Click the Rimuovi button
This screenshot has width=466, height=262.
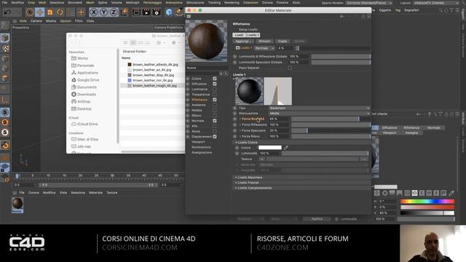[x=264, y=41]
